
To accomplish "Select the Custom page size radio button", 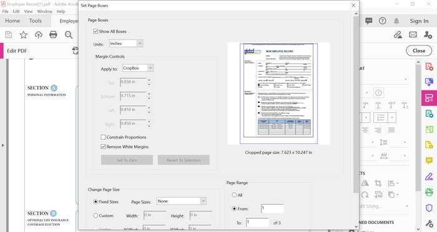I will 96,216.
